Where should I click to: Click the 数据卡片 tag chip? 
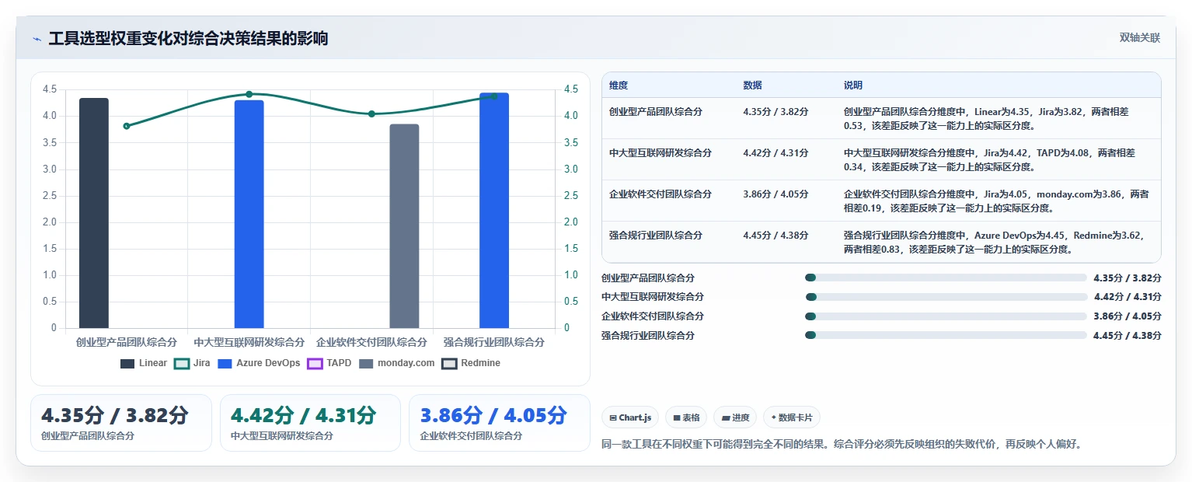792,417
